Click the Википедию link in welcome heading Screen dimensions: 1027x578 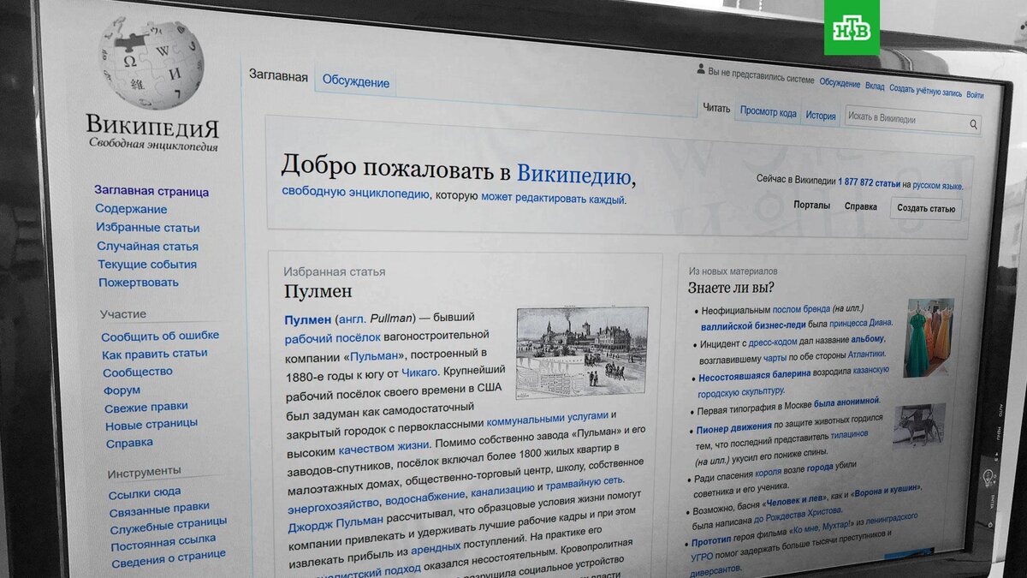(x=573, y=174)
